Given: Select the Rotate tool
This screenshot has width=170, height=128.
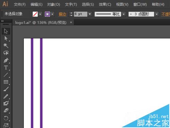Looking at the screenshot, I should click(6, 118).
